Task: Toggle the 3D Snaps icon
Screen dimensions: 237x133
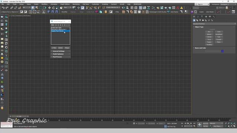Action: (87, 8)
